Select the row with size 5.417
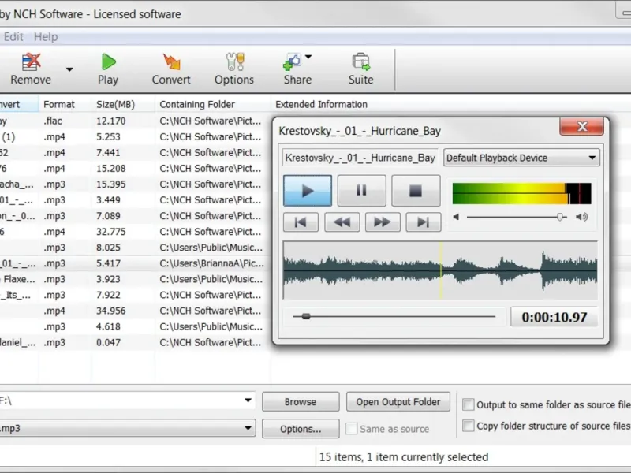The image size is (631, 473). pyautogui.click(x=135, y=263)
